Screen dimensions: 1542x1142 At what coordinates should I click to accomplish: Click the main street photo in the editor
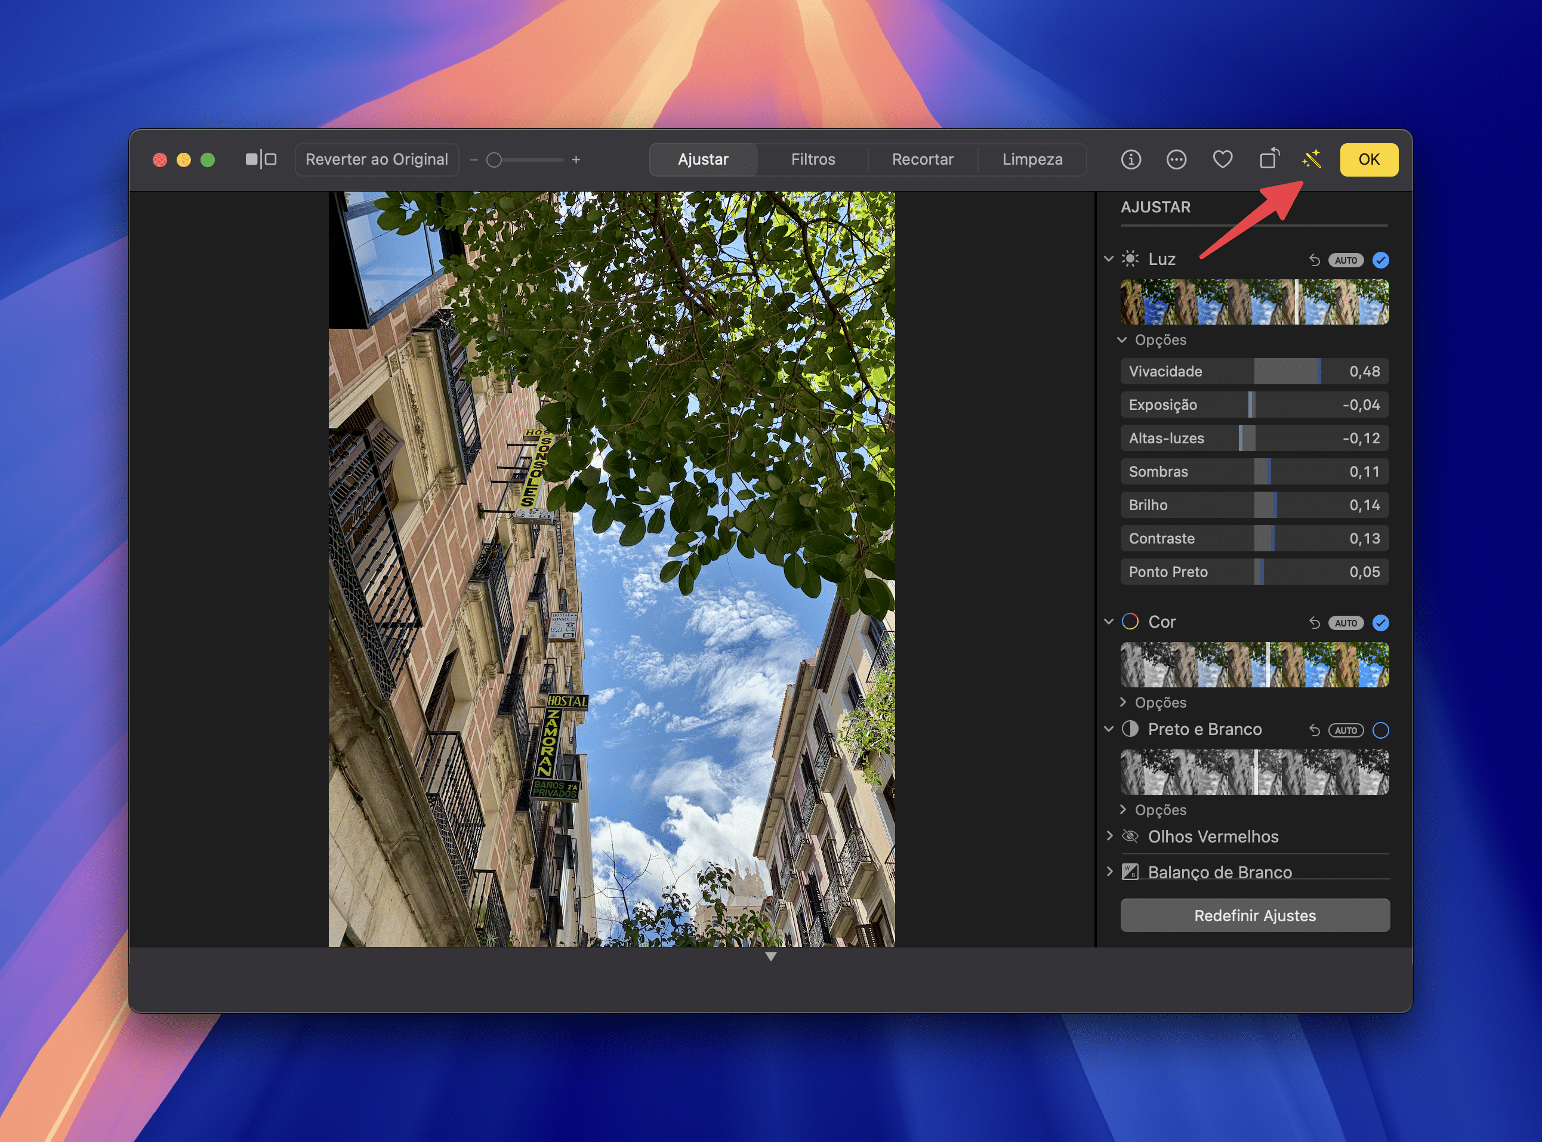pyautogui.click(x=611, y=569)
